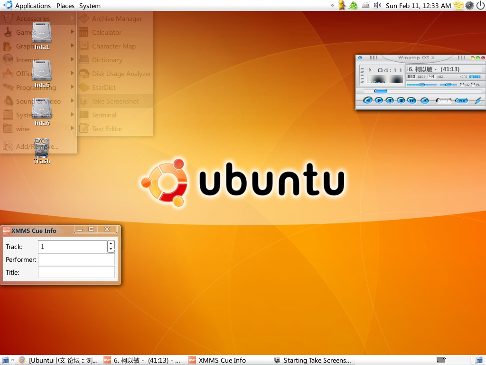
Task: Select the Trash desktop icon
Action: [x=42, y=151]
